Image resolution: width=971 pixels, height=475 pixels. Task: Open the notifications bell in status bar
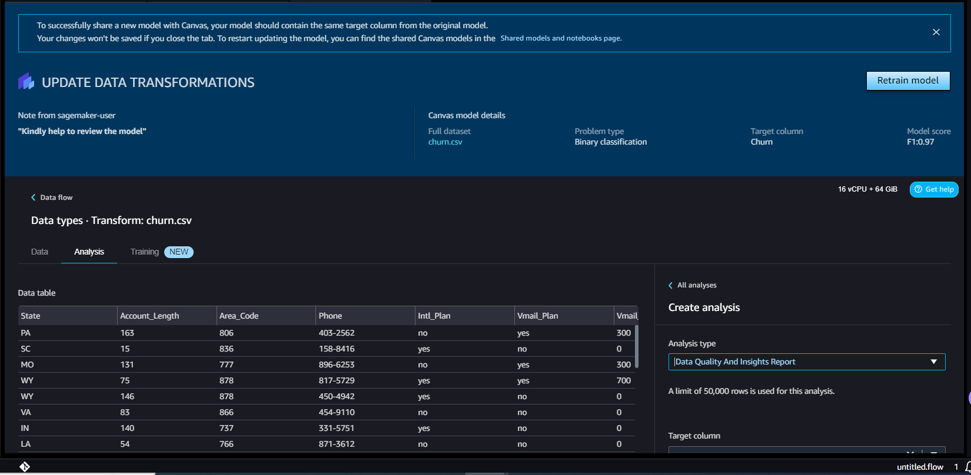point(968,467)
